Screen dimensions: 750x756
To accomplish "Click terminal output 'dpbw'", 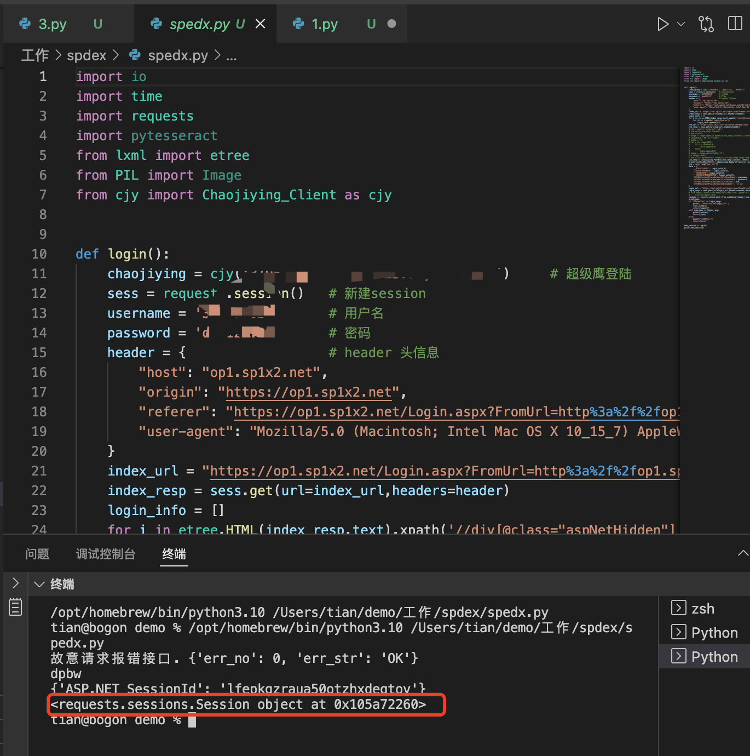I will 66,673.
